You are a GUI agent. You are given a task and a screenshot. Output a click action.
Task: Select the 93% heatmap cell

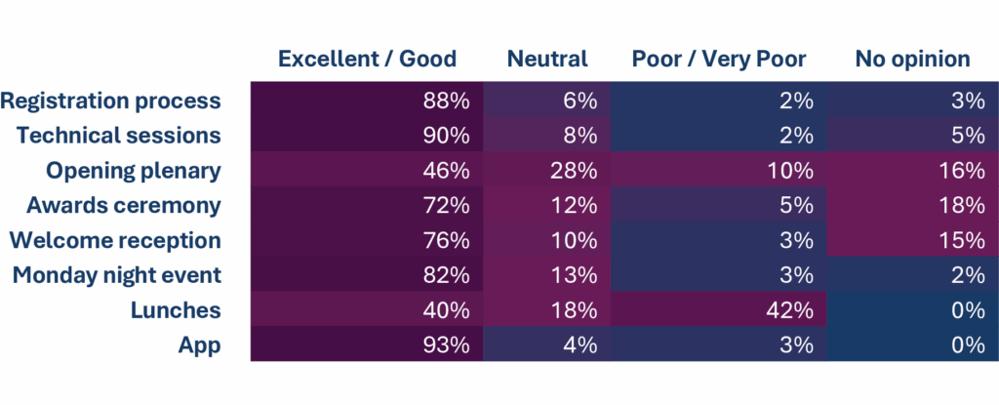367,345
